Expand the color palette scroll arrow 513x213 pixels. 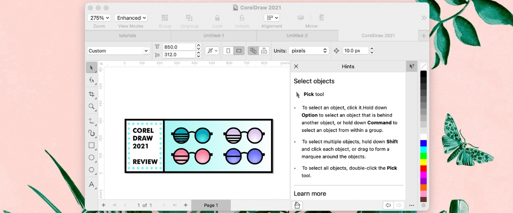click(423, 205)
